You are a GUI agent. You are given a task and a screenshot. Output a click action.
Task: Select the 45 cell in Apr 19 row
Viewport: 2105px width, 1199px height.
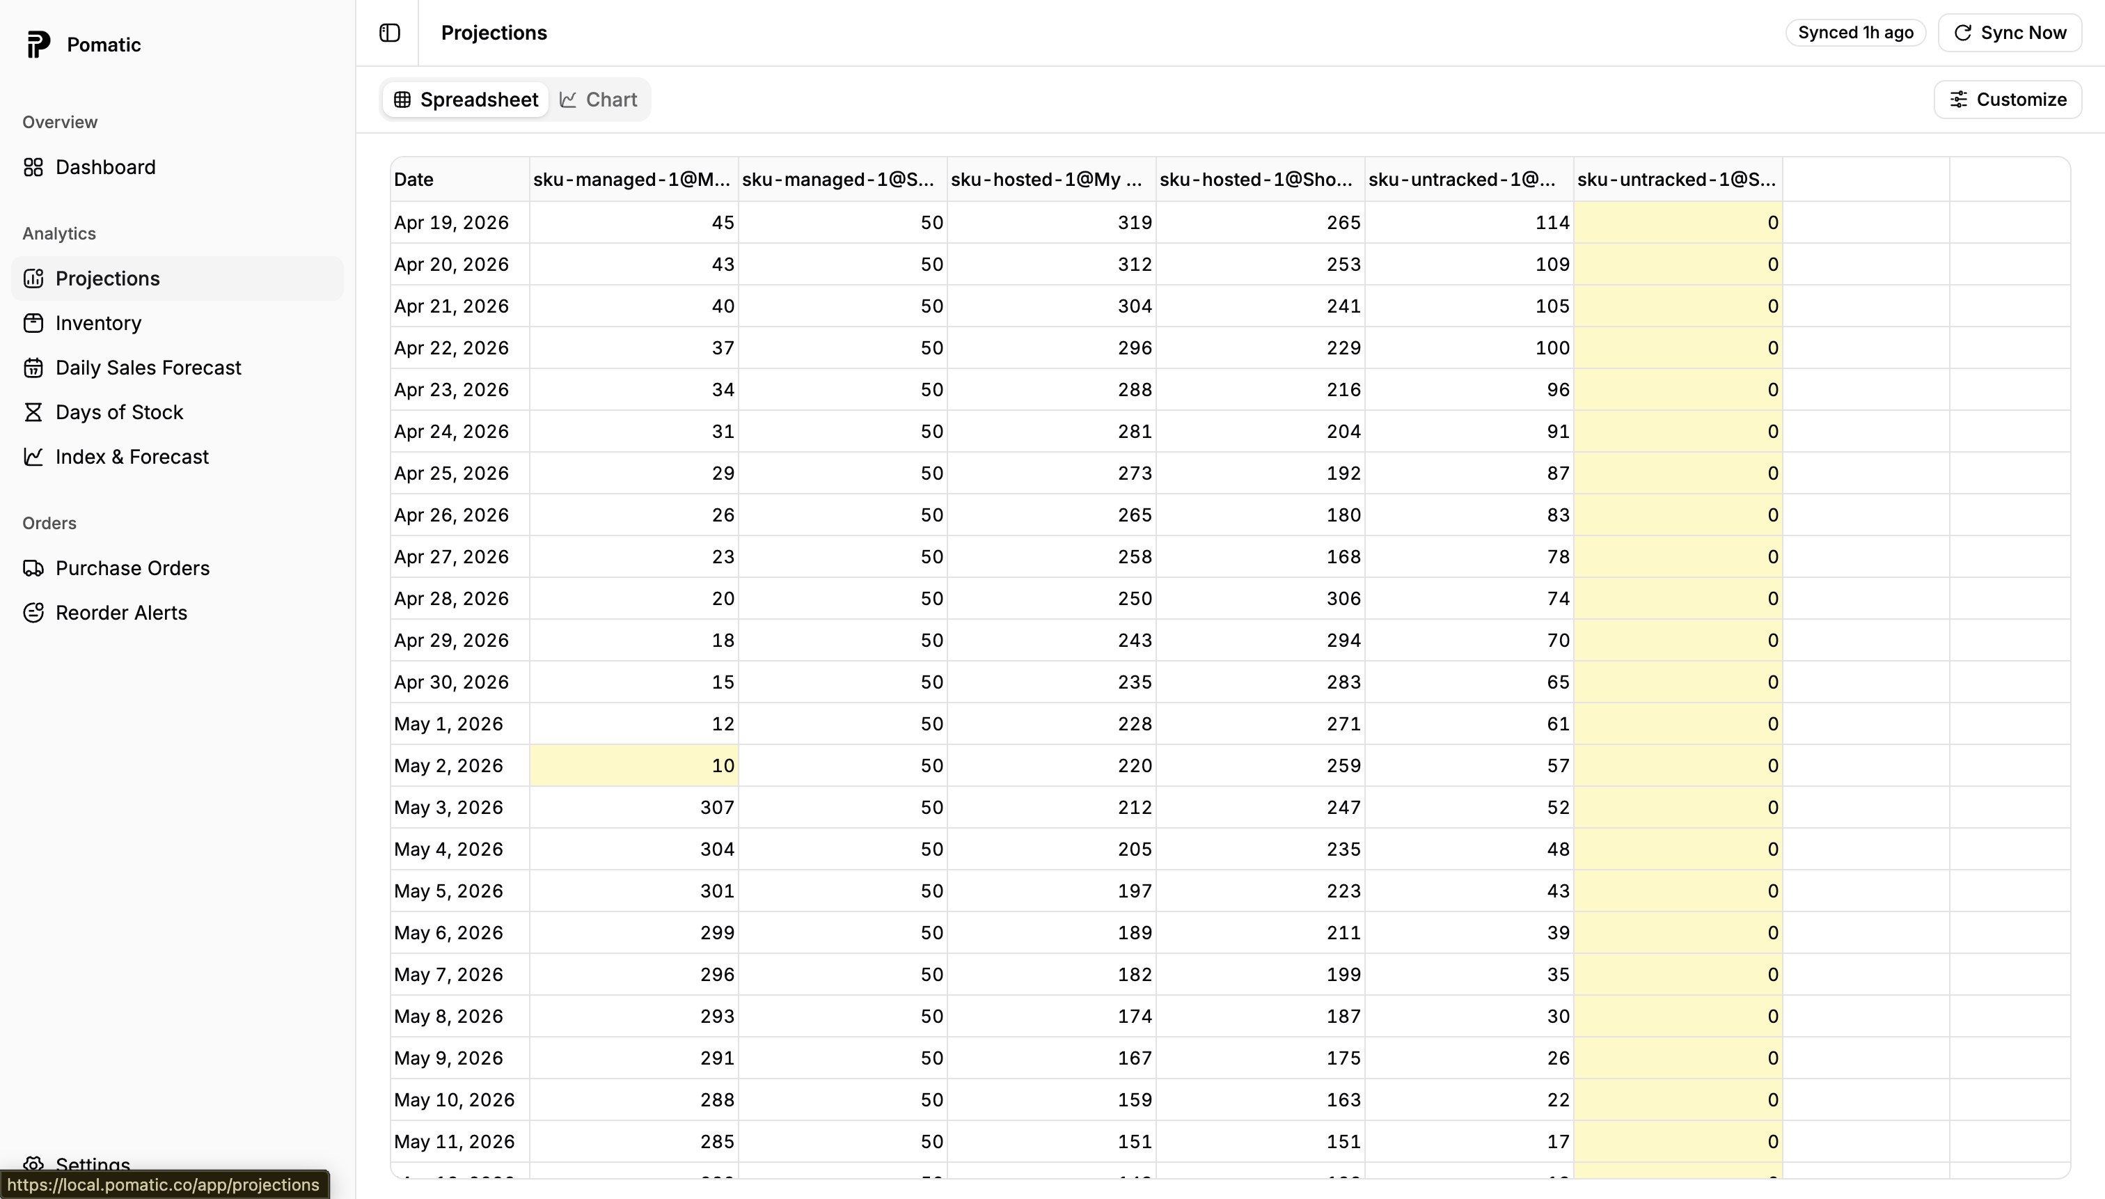[634, 222]
